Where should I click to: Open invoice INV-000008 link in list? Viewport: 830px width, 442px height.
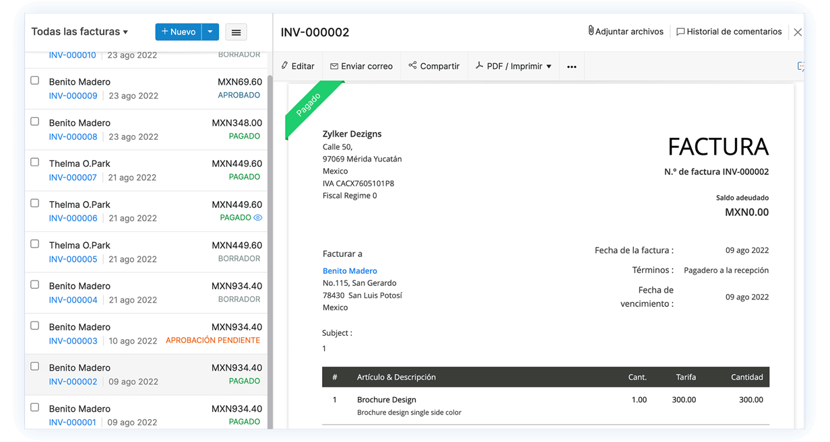click(x=73, y=137)
